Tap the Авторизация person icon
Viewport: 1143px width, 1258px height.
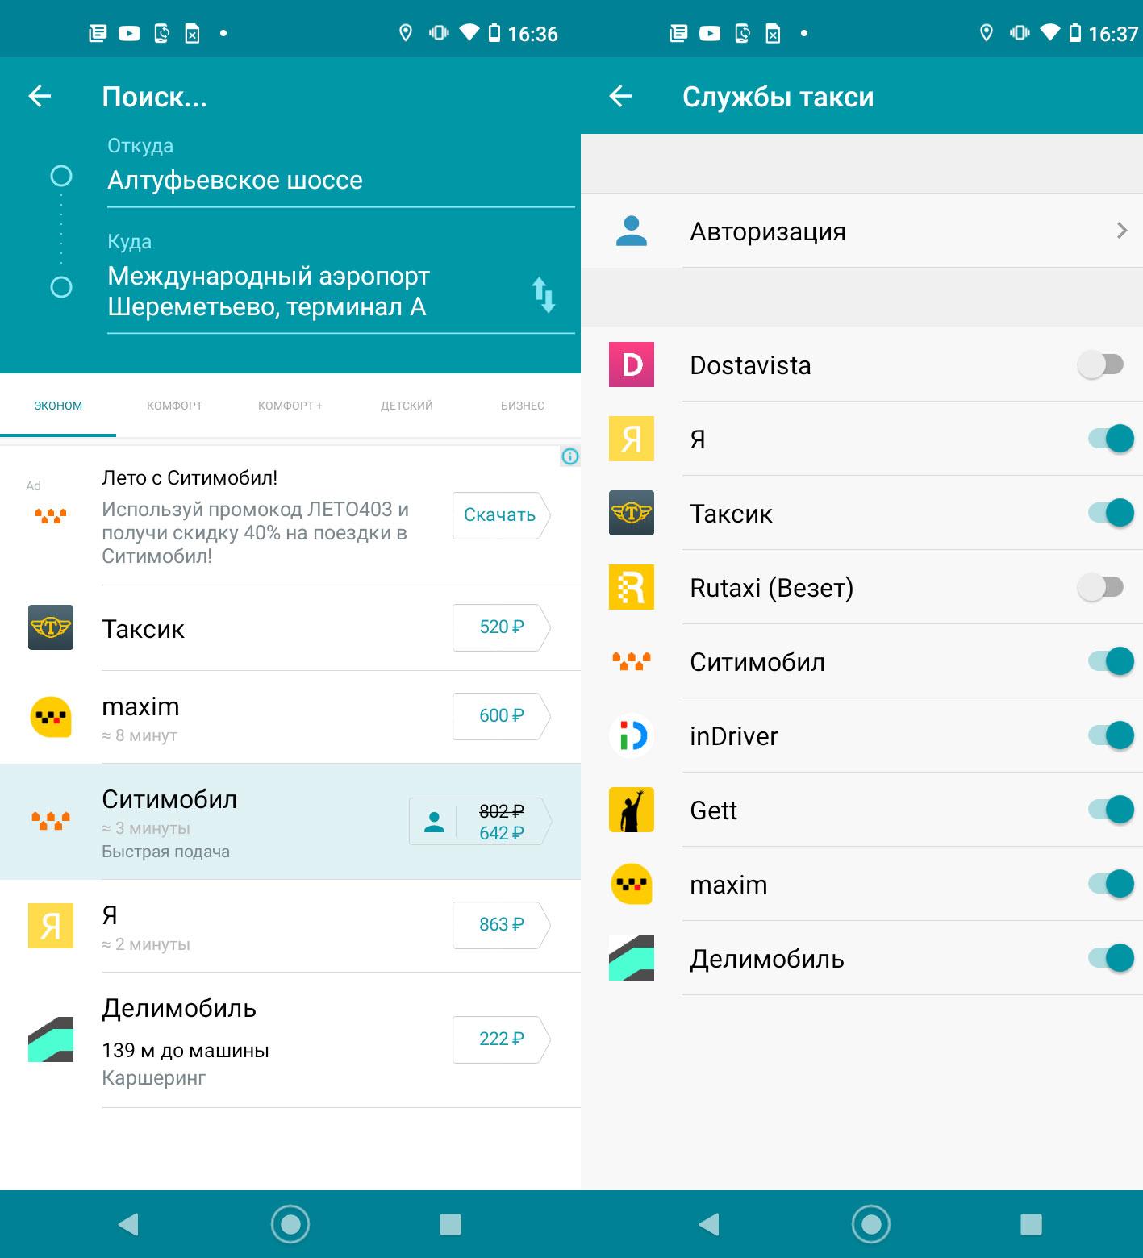(x=632, y=231)
